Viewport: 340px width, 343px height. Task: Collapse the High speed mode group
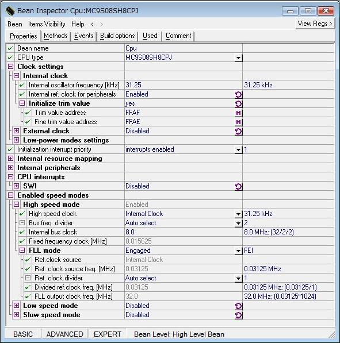pyautogui.click(x=16, y=205)
